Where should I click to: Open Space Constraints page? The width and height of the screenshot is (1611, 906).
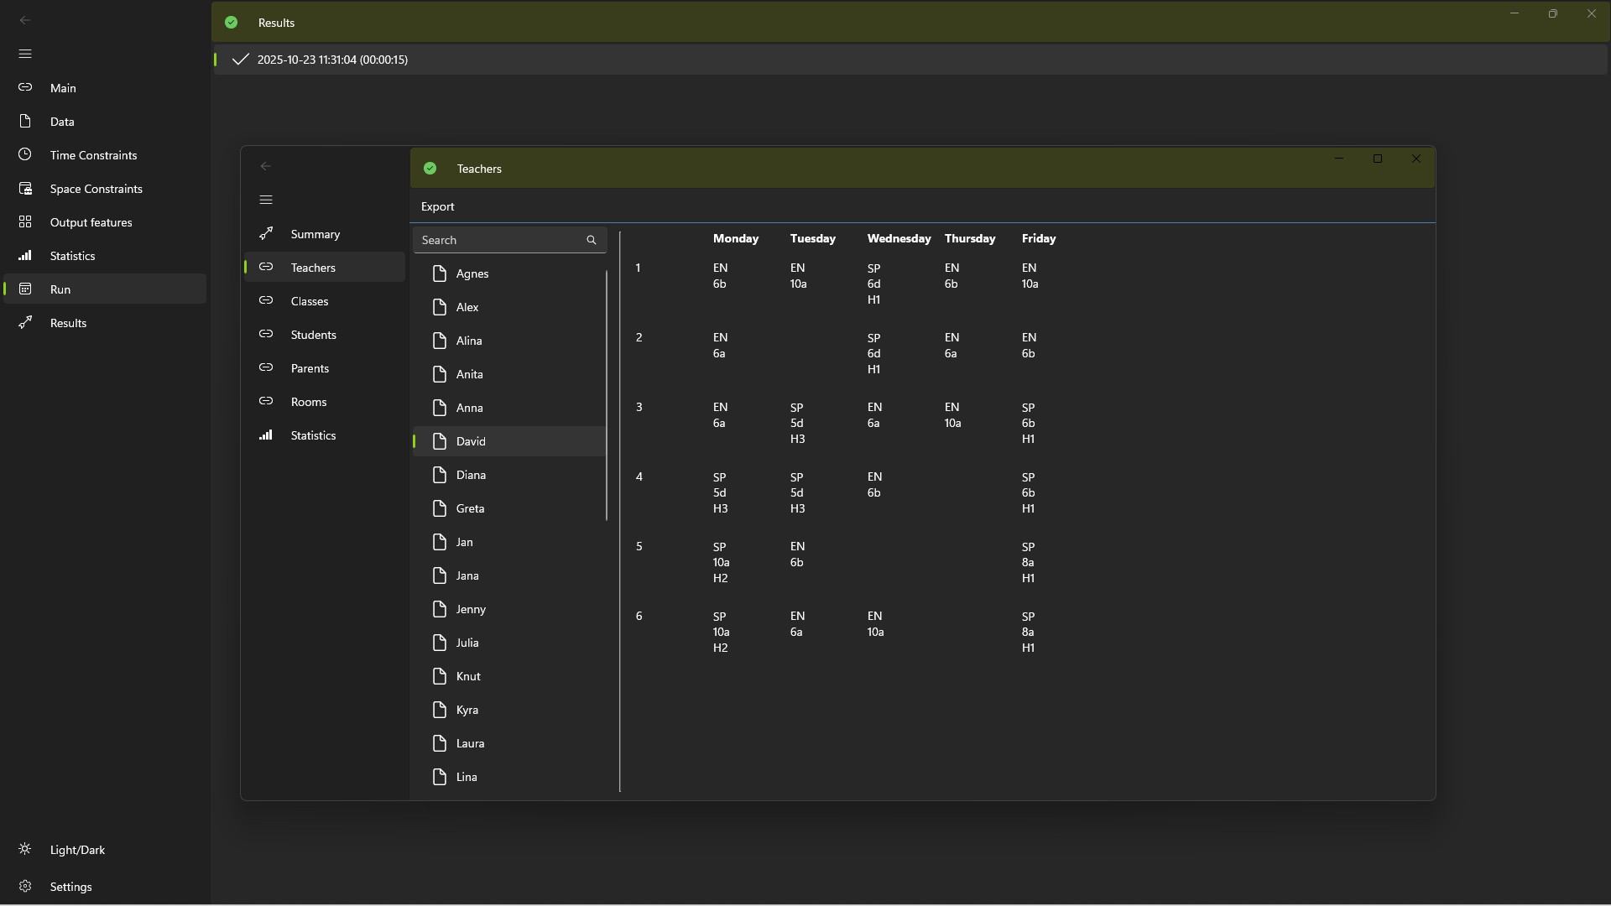point(96,189)
